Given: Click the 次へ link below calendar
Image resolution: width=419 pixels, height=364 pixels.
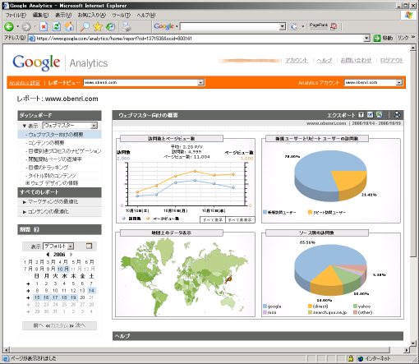Looking at the screenshot, I should [81, 325].
